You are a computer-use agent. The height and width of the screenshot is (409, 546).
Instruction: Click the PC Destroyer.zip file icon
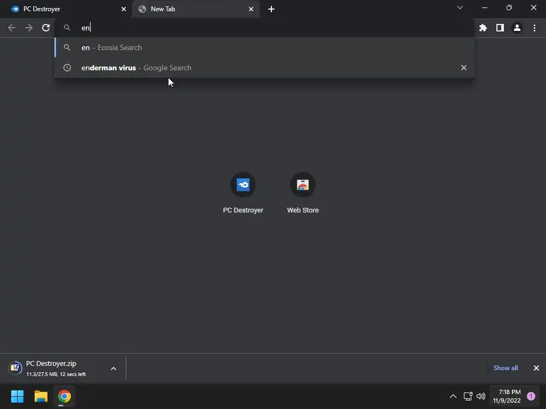[x=15, y=367]
